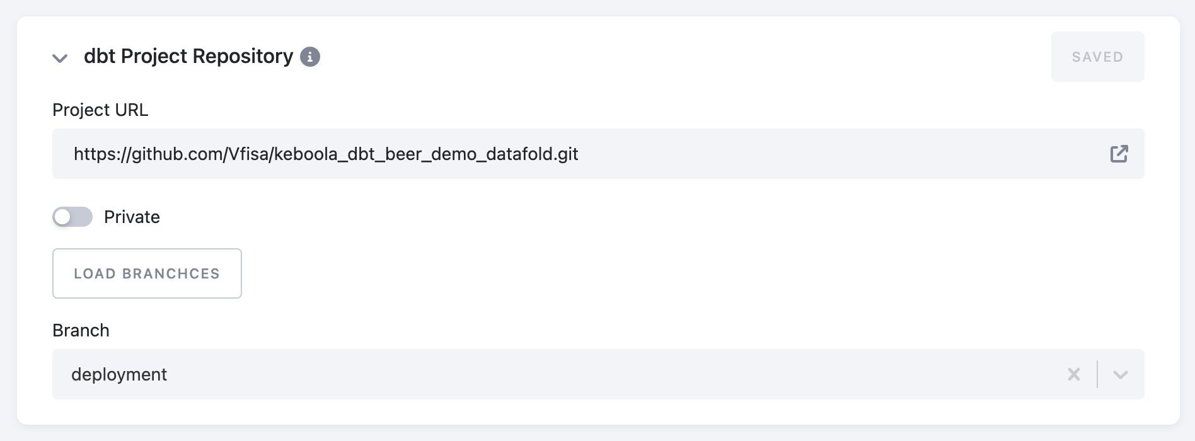1195x441 pixels.
Task: Toggle the Private repository switch
Action: [72, 217]
